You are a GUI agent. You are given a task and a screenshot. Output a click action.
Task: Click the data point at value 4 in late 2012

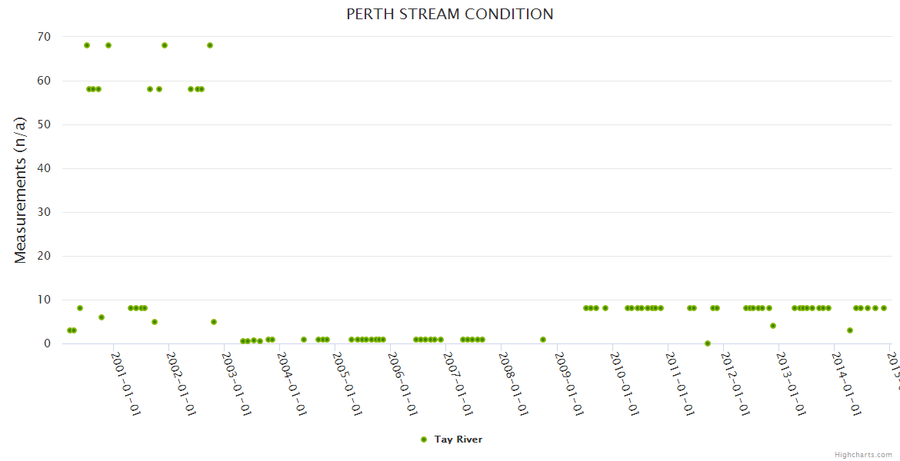773,326
